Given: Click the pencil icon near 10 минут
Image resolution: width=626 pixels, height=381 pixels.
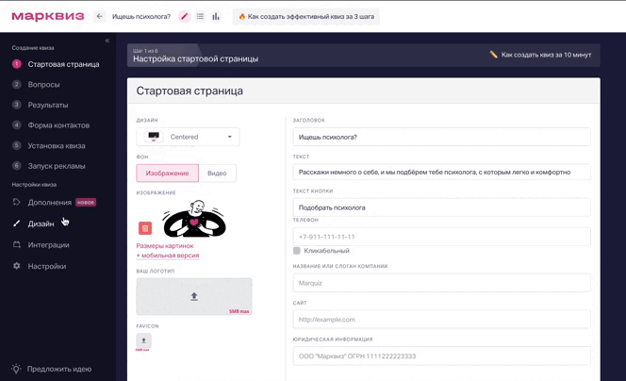Looking at the screenshot, I should coord(493,55).
